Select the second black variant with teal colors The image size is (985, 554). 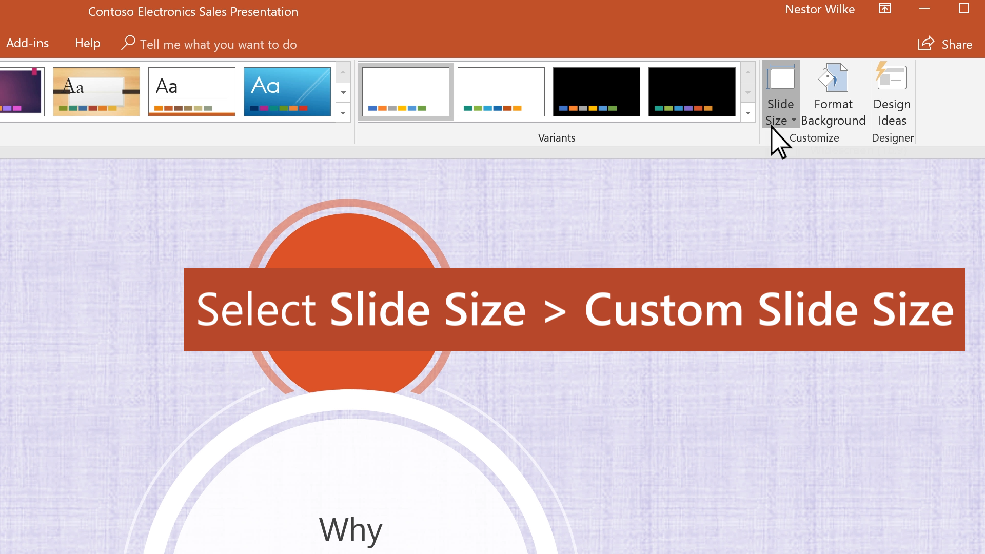(692, 92)
